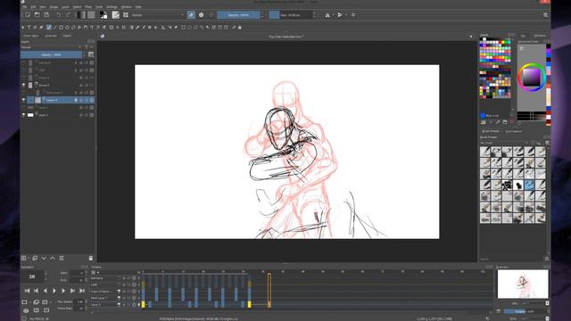Select the Text tool
Viewport: 571px width, 321px height.
pos(29,28)
